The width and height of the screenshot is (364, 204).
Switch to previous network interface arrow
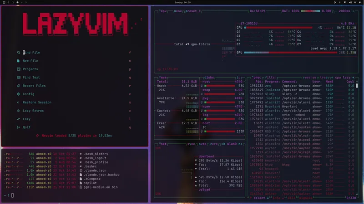223,144
